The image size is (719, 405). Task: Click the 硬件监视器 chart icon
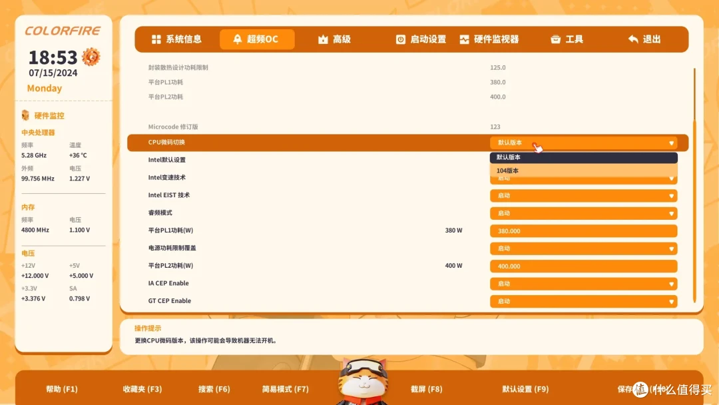(464, 39)
